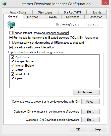Enable automatic downloading of clipboard URLs

pos(11,43)
